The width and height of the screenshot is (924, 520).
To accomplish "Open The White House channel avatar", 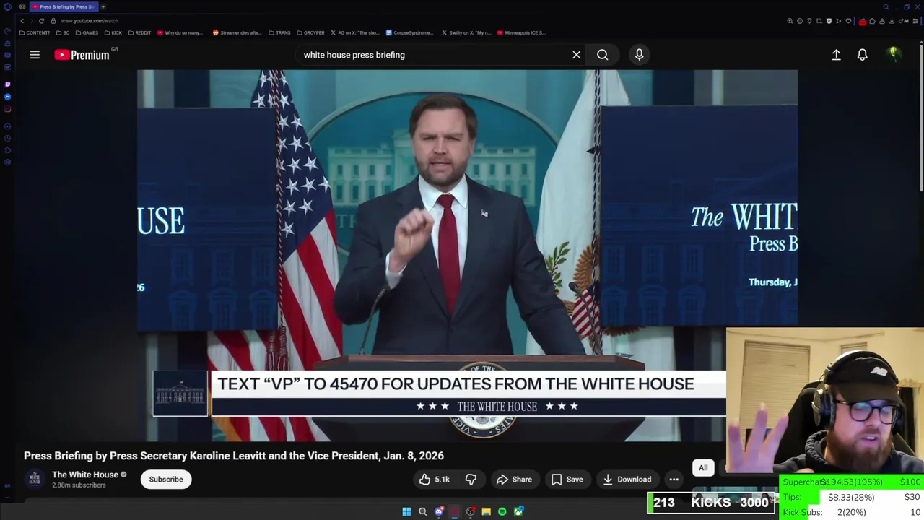I will [x=34, y=479].
